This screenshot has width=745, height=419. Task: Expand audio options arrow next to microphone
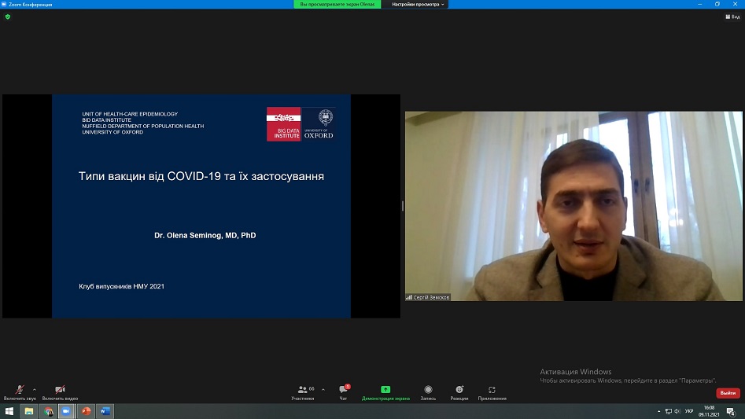[35, 389]
